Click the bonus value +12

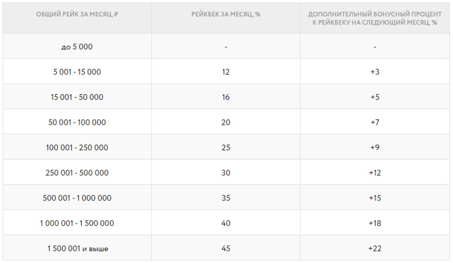374,173
